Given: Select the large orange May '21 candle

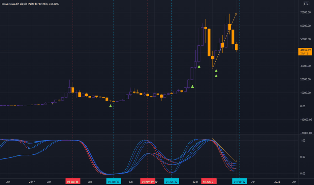Looking at the screenshot, I should tap(209, 42).
